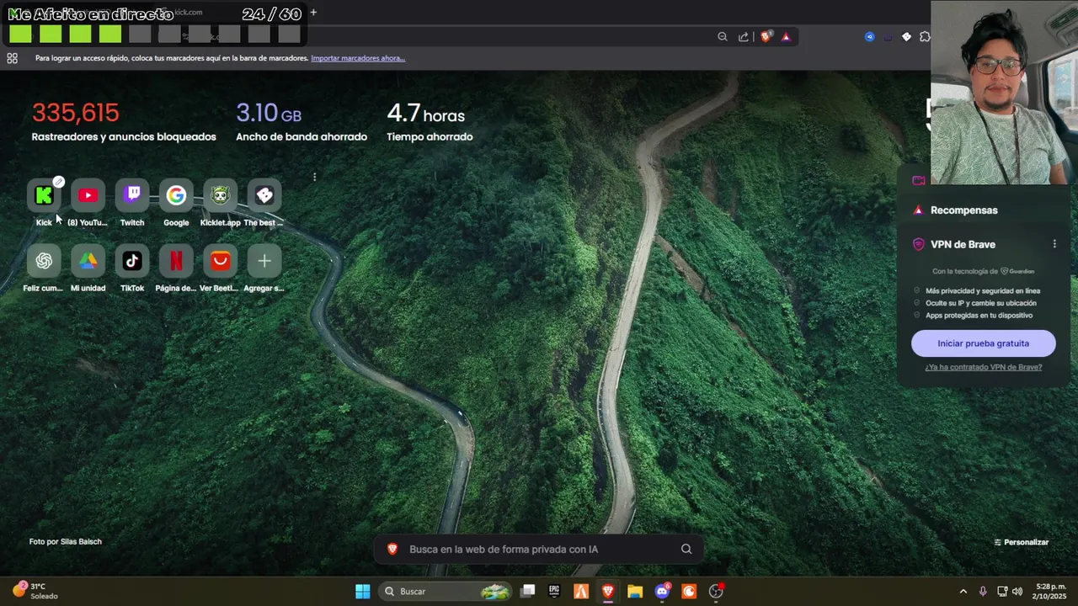Open Crunchyroll from the taskbar
The height and width of the screenshot is (606, 1078).
[x=689, y=592]
